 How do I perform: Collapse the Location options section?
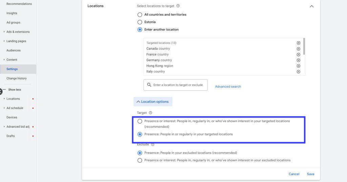coord(153,102)
